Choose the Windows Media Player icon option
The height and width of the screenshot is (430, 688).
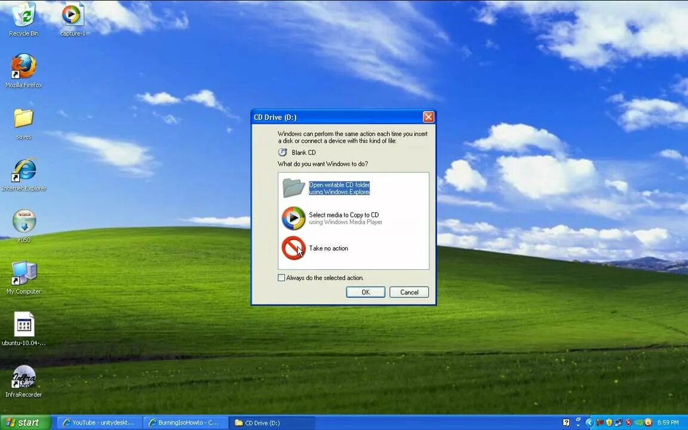294,218
